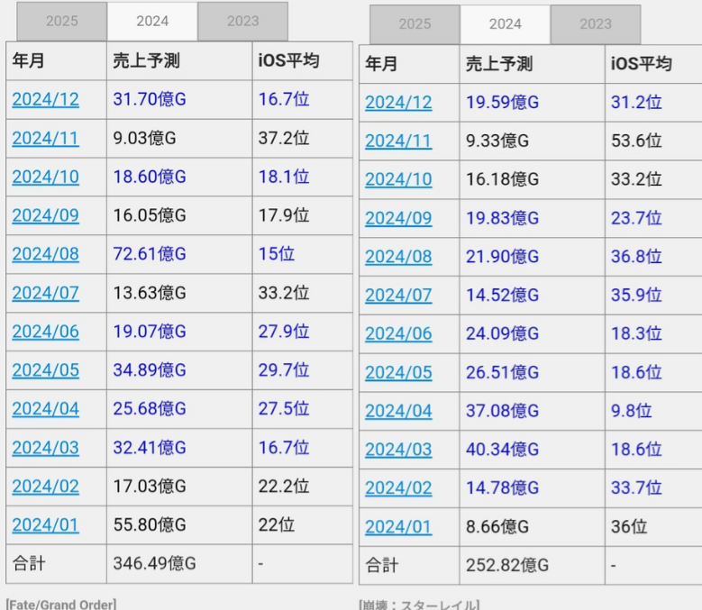Image resolution: width=702 pixels, height=610 pixels.
Task: Open 2024/04 link in Star Rail table
Action: pos(398,411)
